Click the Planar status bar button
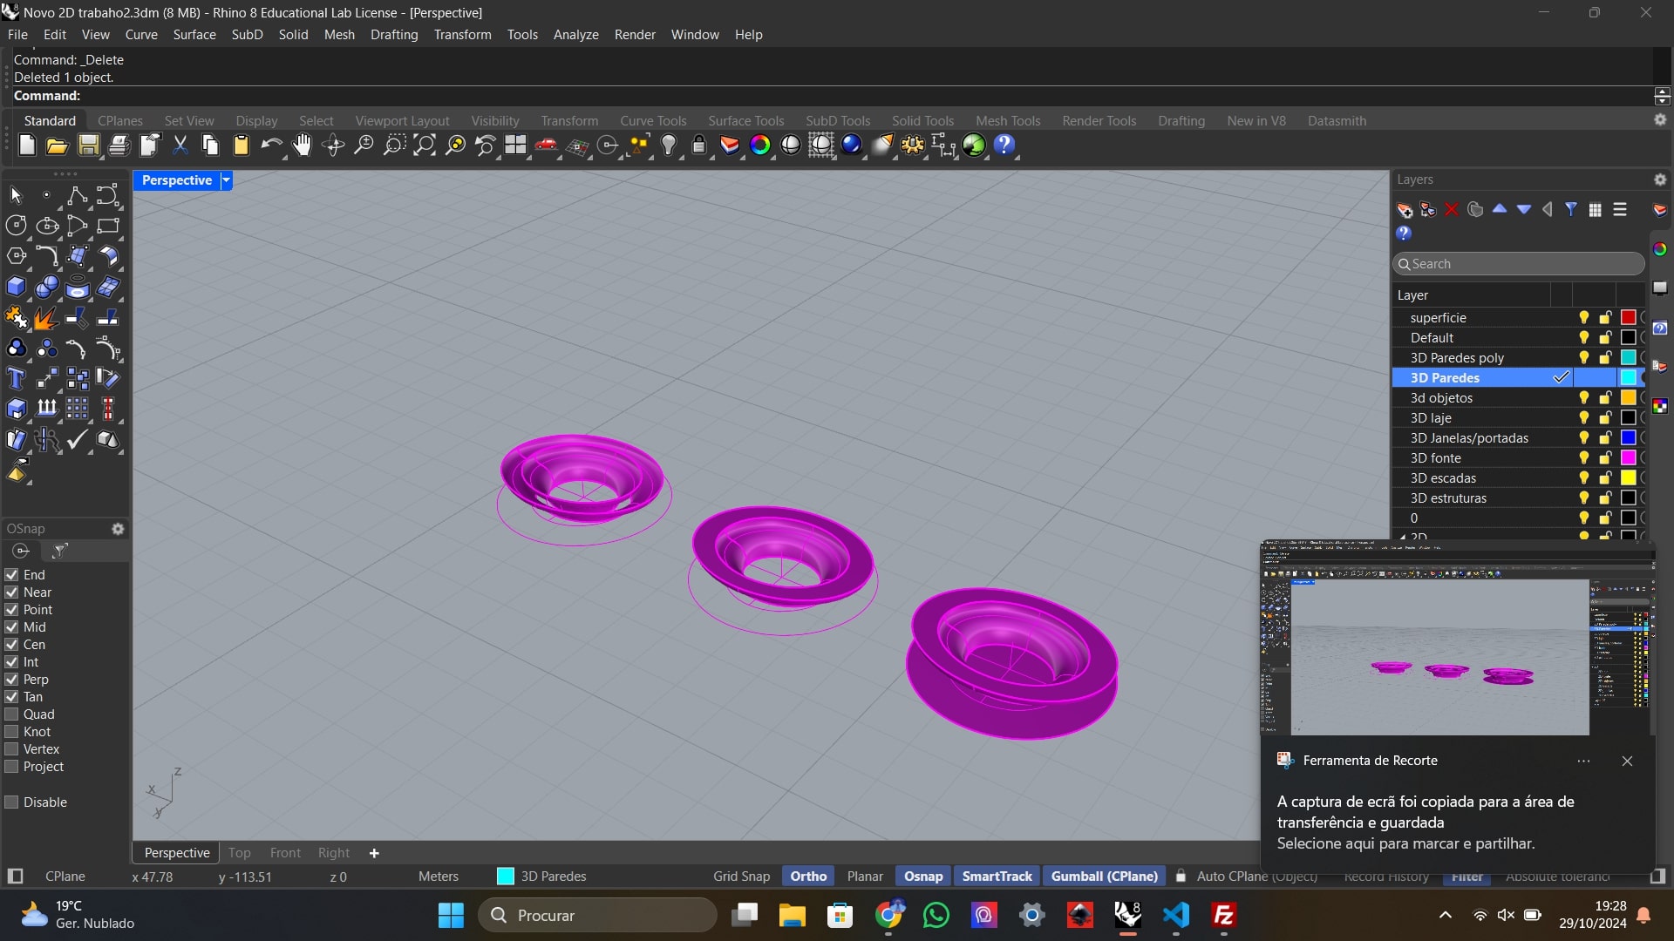Image resolution: width=1674 pixels, height=941 pixels. tap(865, 877)
